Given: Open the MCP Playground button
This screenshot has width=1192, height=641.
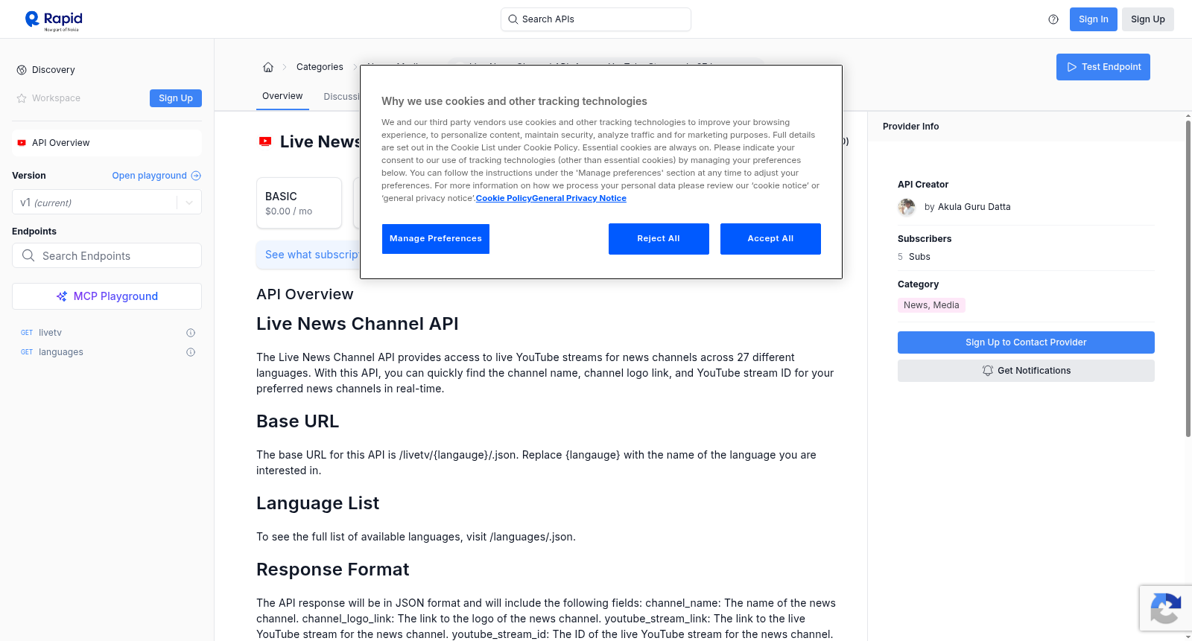Looking at the screenshot, I should (107, 296).
